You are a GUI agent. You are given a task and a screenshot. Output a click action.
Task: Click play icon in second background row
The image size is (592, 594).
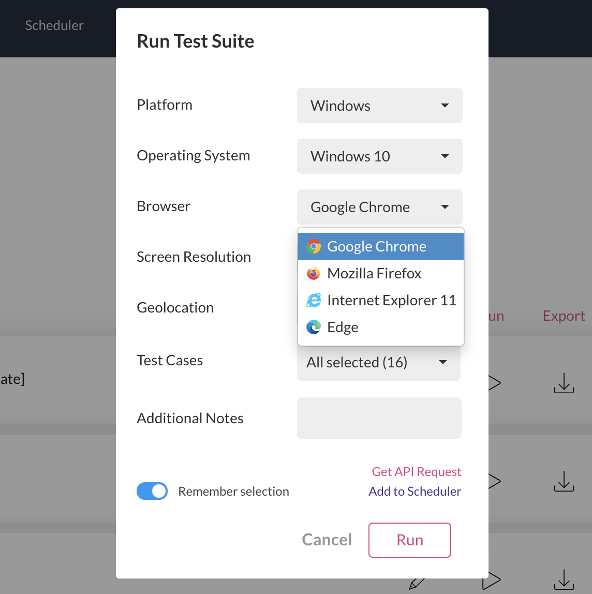494,481
